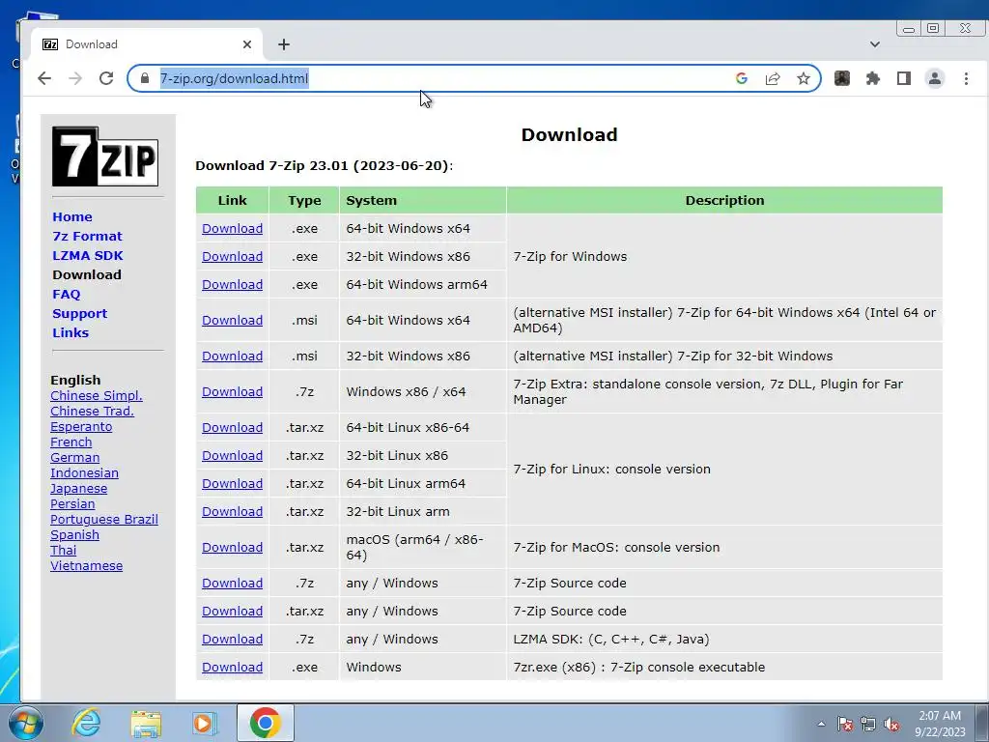Download the .exe for 64-bit Windows x64
This screenshot has width=989, height=742.
pos(232,228)
